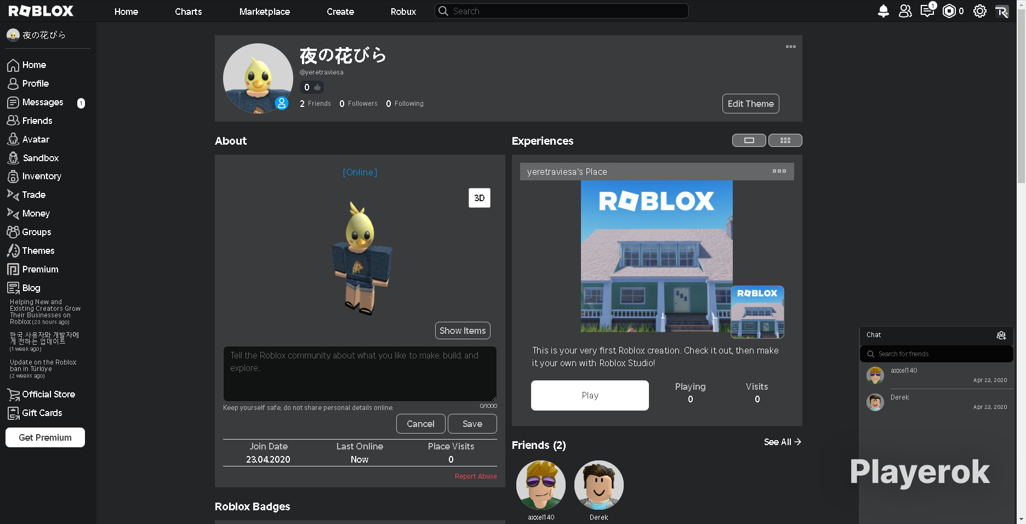The image size is (1026, 524).
Task: Click the Premium icon in the sidebar
Action: (x=13, y=269)
